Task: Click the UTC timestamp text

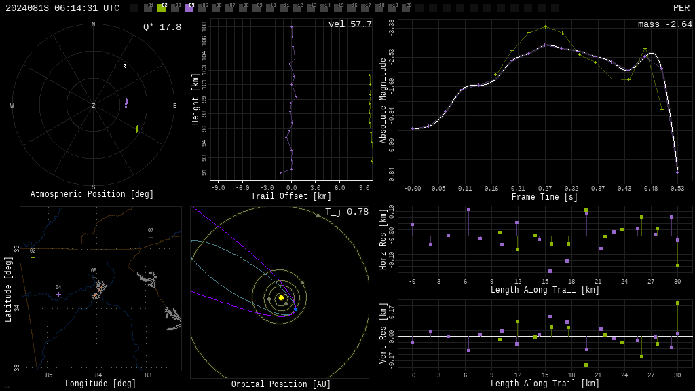Action: 62,8
